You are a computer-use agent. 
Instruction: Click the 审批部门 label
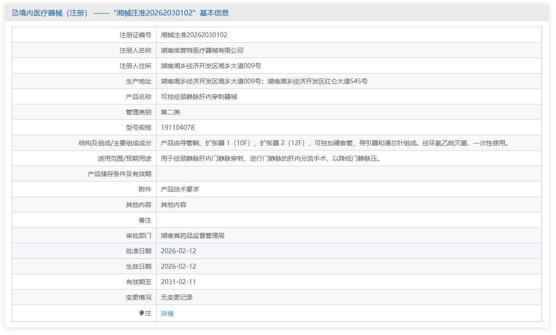click(x=138, y=236)
